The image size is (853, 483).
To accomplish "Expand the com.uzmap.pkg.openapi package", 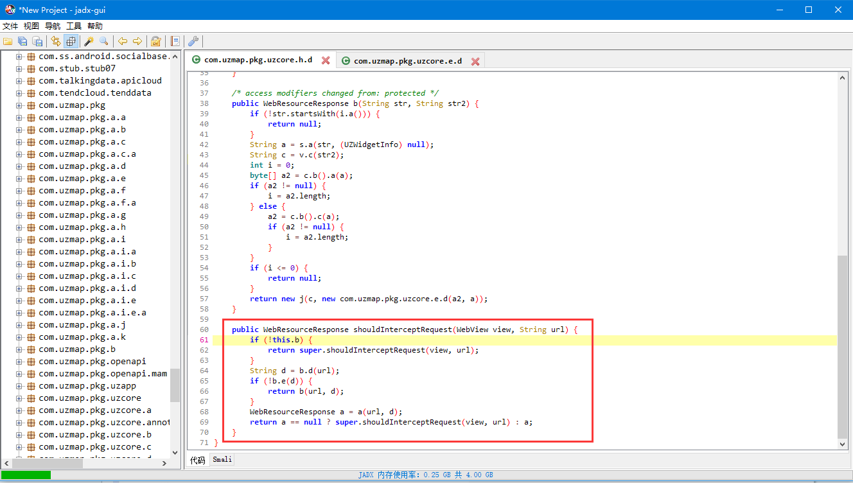I will coord(19,362).
